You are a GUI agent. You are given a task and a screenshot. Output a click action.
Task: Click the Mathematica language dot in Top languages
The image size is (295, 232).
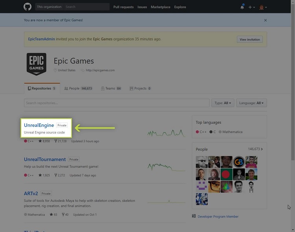(220, 132)
